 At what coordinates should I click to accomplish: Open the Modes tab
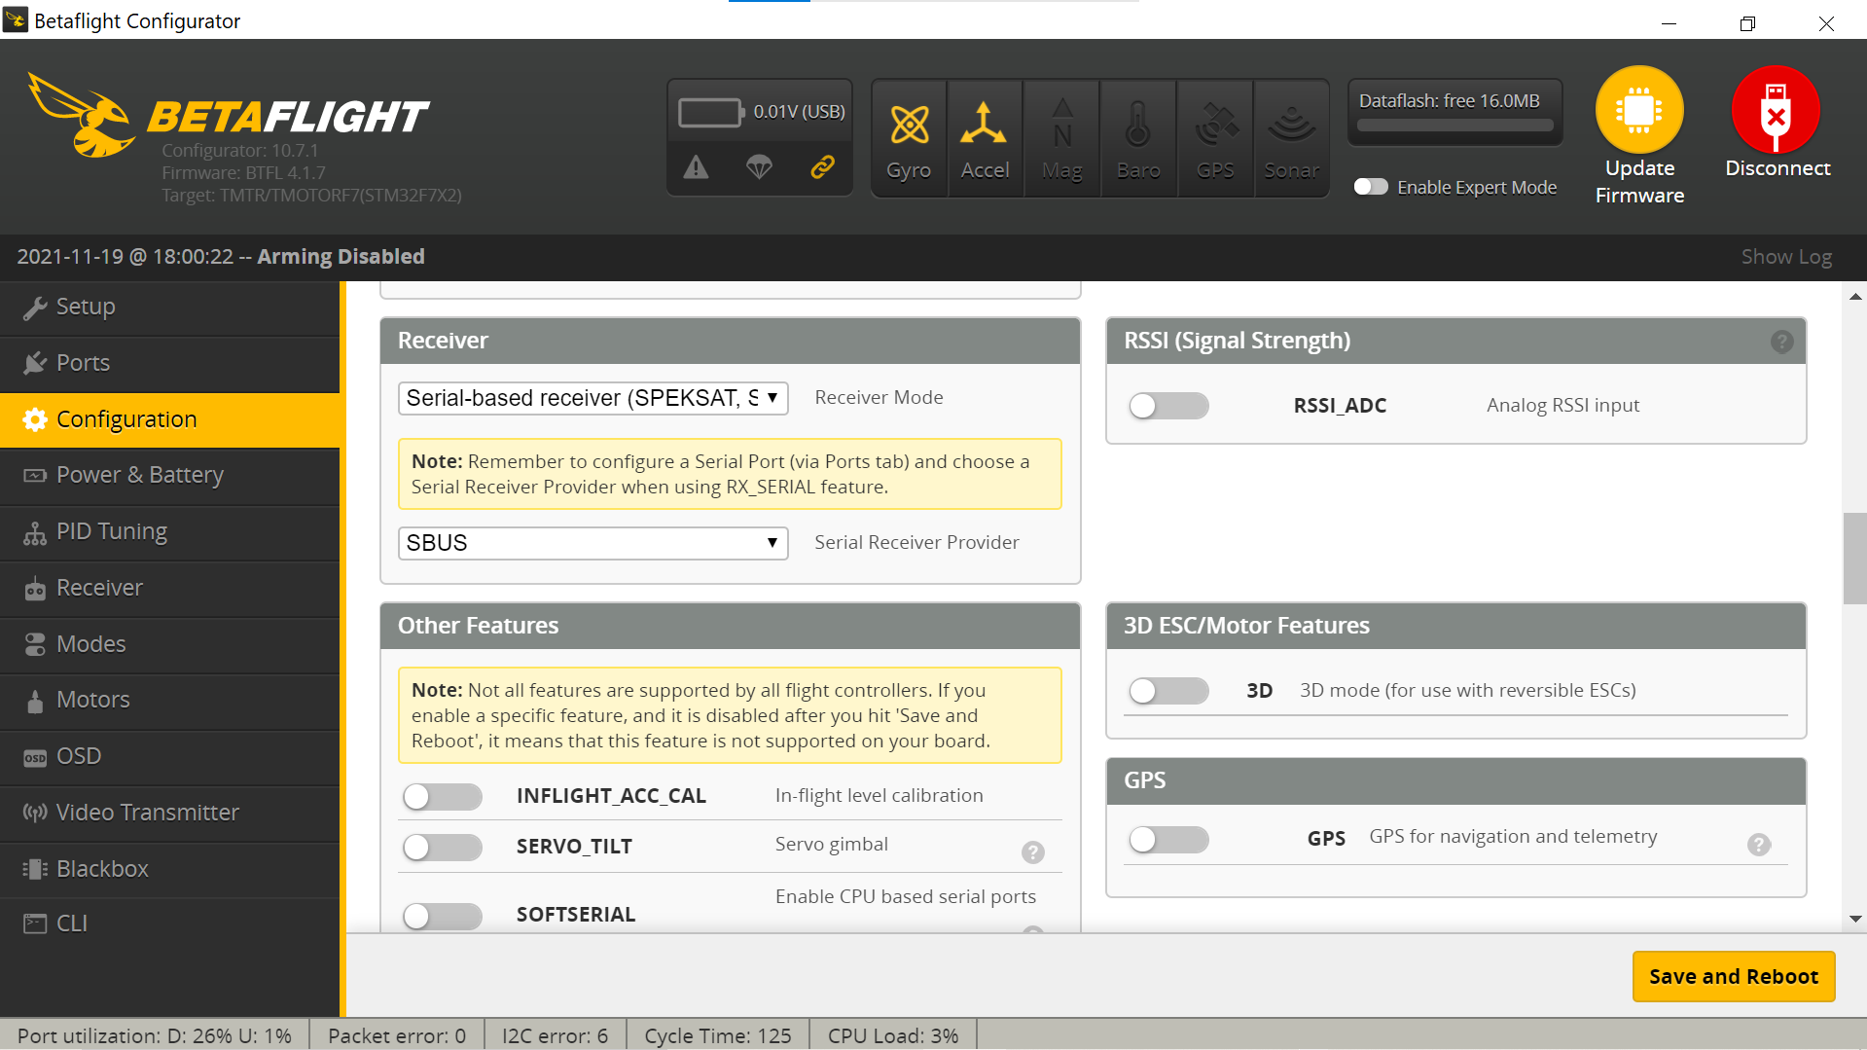pos(170,644)
